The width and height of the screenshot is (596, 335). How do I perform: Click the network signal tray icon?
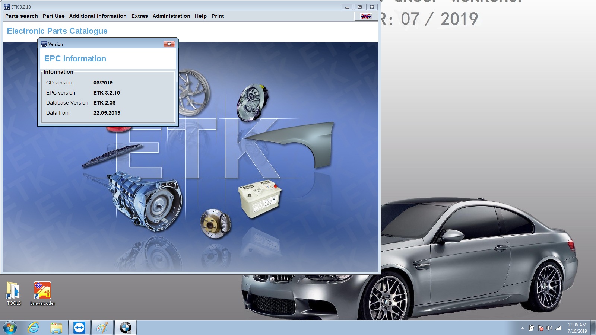tap(558, 328)
